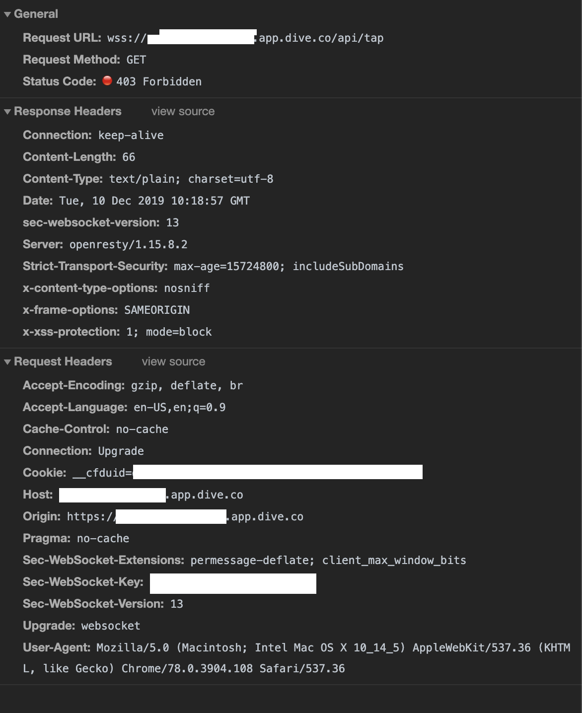Click the redacted Sec-WebSocket-Key value
This screenshot has width=582, height=713.
pyautogui.click(x=233, y=583)
